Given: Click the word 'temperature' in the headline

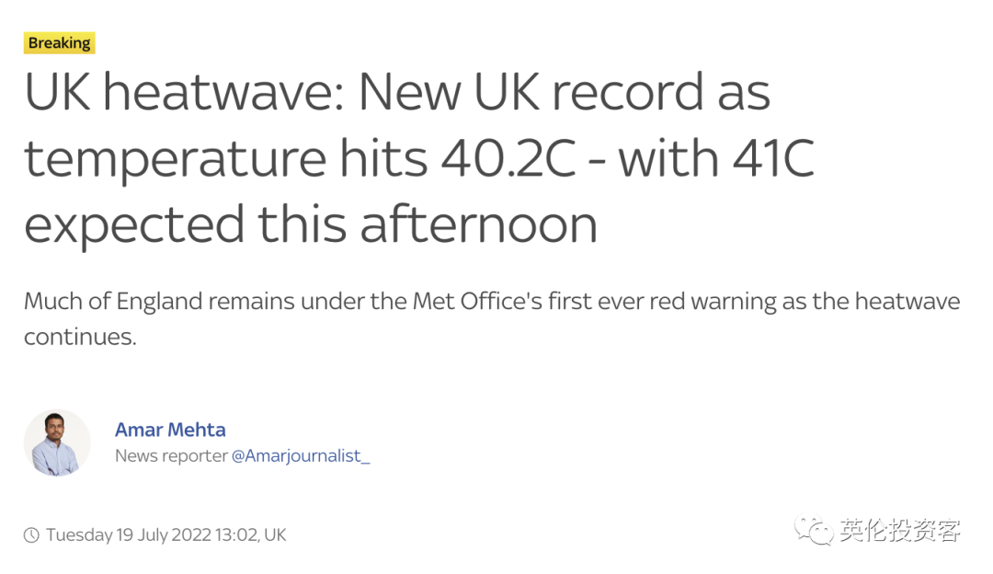Looking at the screenshot, I should [176, 160].
